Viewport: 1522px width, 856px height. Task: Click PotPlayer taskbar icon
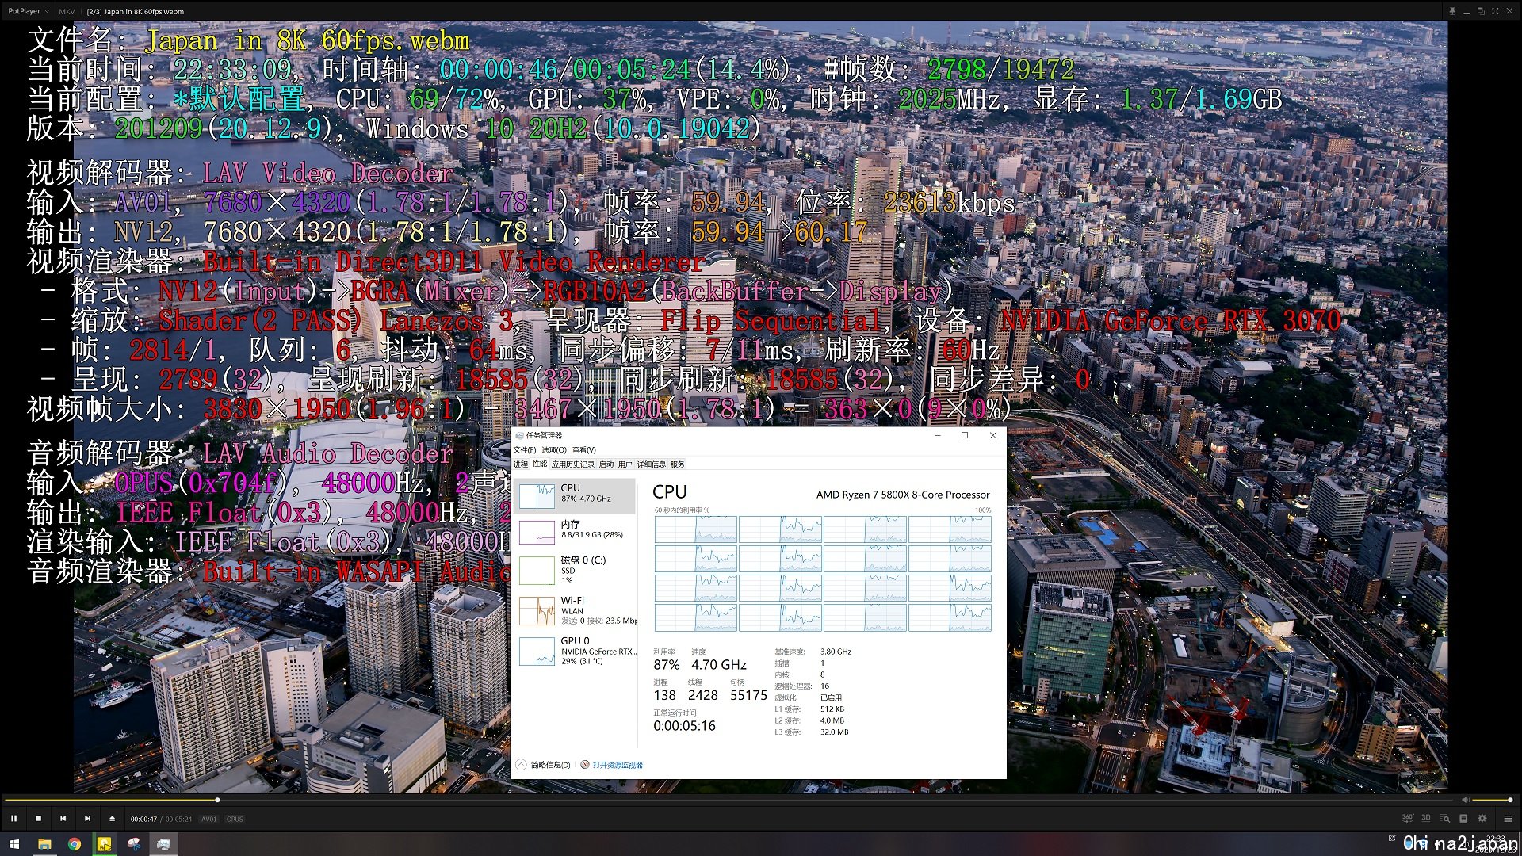click(x=104, y=844)
